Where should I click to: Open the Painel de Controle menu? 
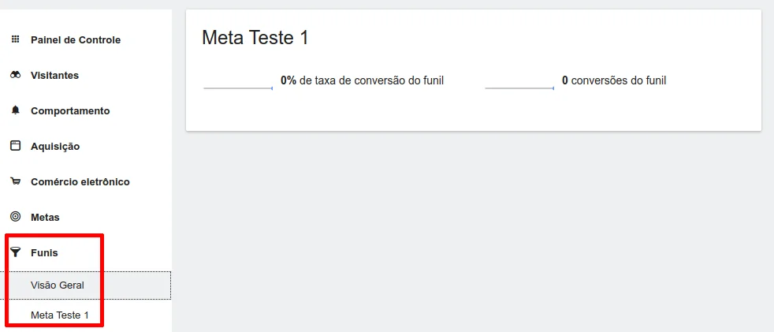coord(76,39)
